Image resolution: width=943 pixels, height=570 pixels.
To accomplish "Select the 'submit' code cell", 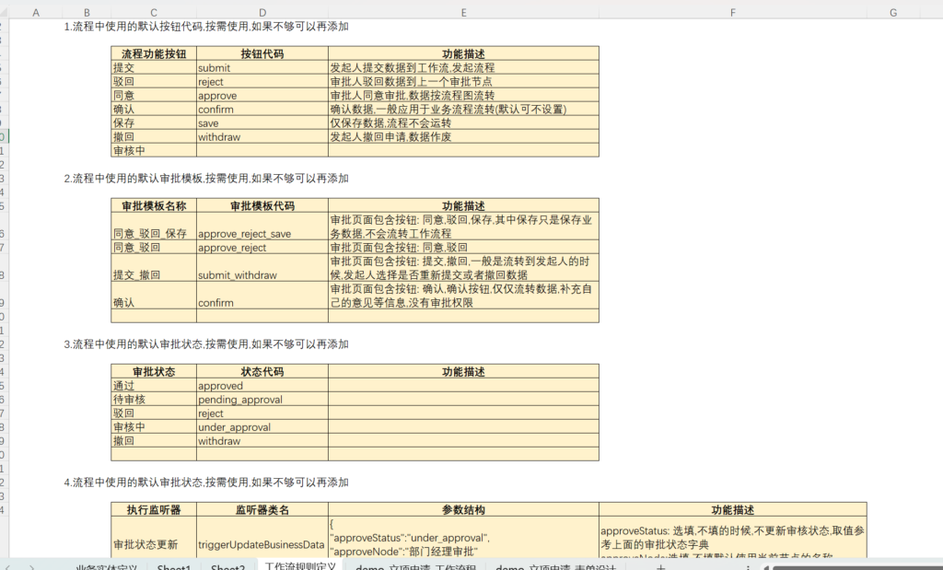I will 262,67.
